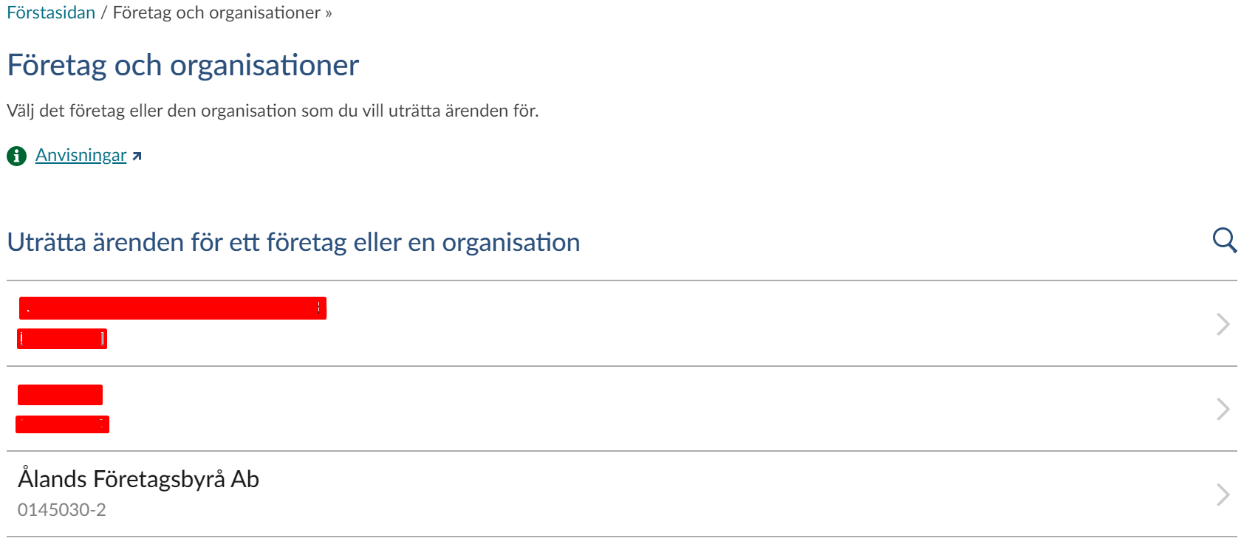Open the search magnifier icon
The height and width of the screenshot is (558, 1258).
coord(1224,241)
